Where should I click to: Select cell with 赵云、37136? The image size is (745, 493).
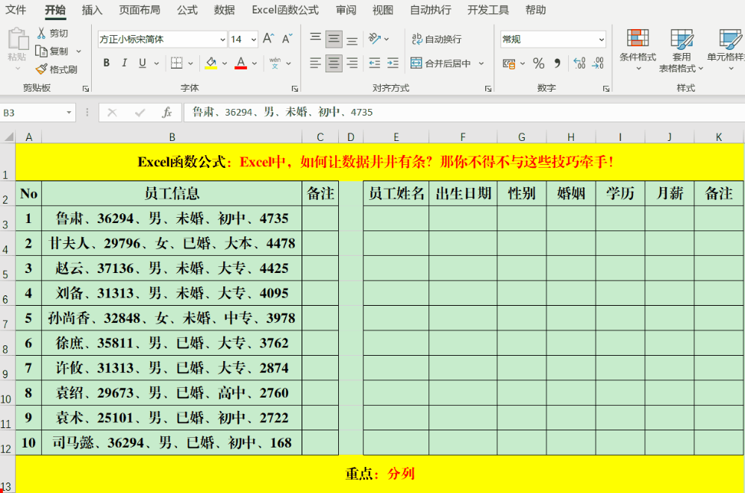tap(172, 269)
